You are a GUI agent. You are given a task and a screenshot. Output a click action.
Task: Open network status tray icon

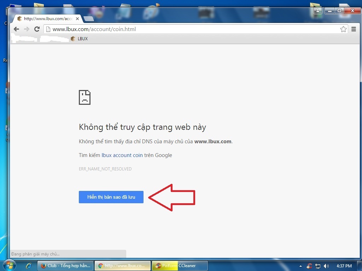(x=318, y=266)
